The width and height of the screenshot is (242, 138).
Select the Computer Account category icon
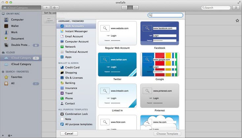pos(62,41)
